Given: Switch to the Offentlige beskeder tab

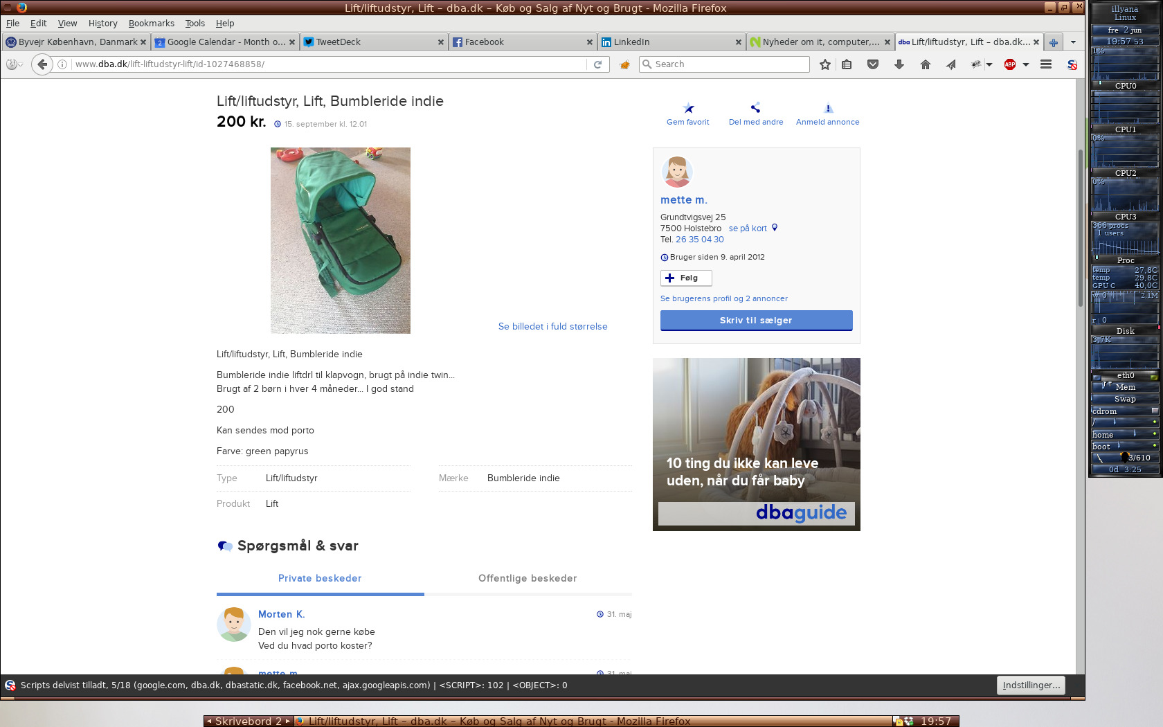Looking at the screenshot, I should pos(528,578).
